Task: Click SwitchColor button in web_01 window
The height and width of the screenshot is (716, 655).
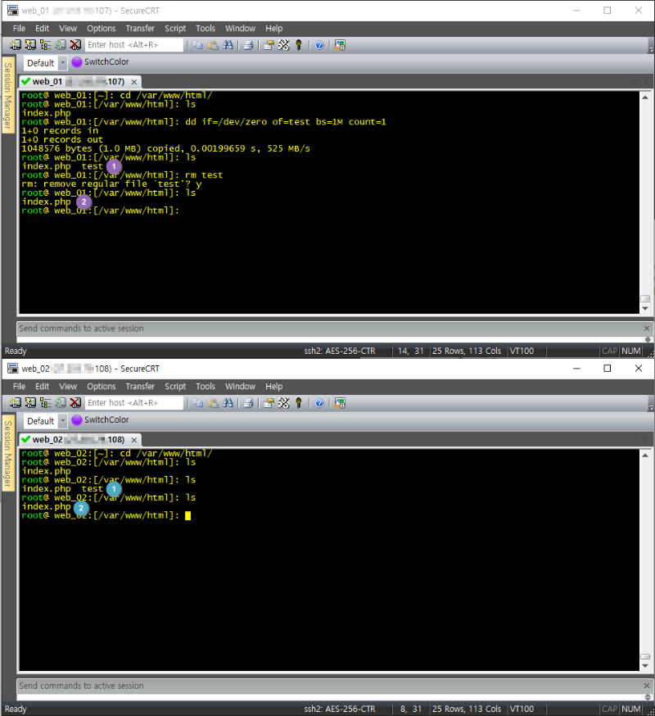Action: pos(100,62)
